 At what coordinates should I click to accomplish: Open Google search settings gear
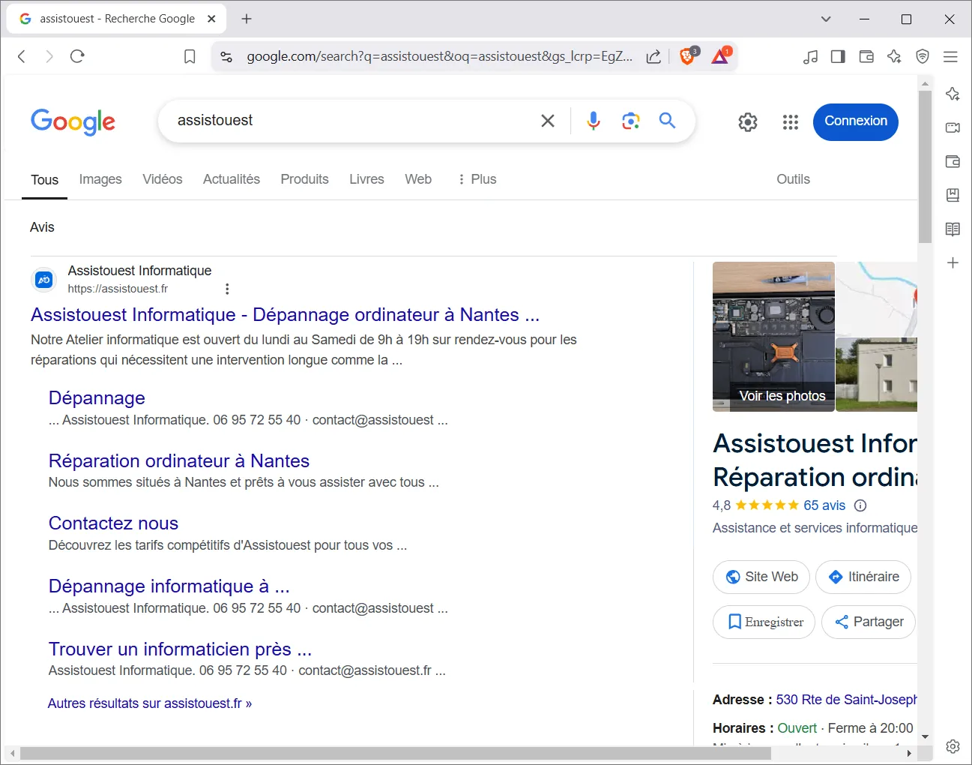748,122
